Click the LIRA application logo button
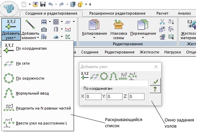 (9, 9)
